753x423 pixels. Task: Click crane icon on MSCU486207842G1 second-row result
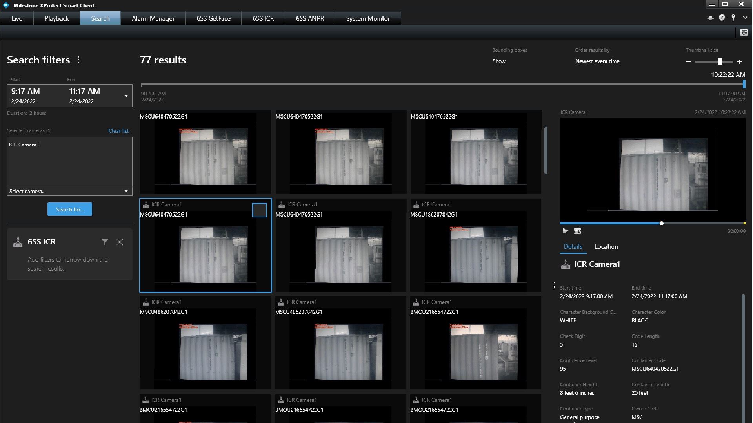coord(416,204)
